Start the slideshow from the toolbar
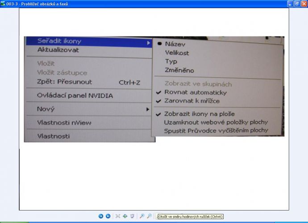Image resolution: width=308 pixels, height=223 pixels. [132, 216]
